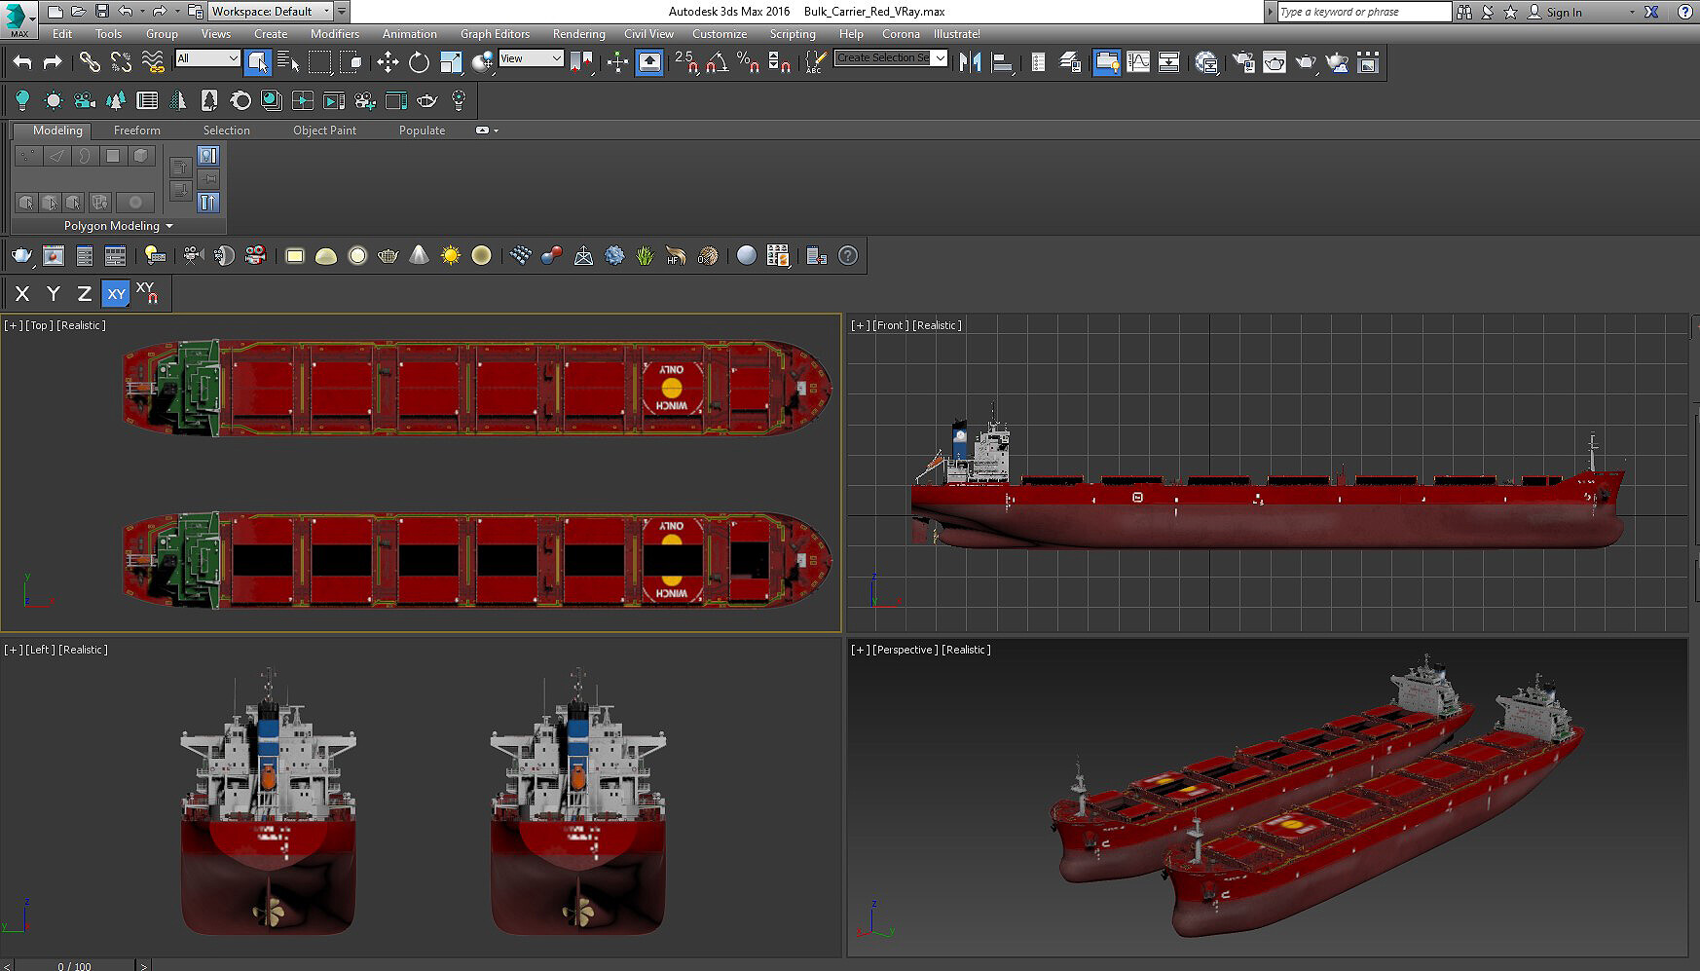Open the selection filter 'All' dropdown
The image size is (1700, 971).
point(207,58)
